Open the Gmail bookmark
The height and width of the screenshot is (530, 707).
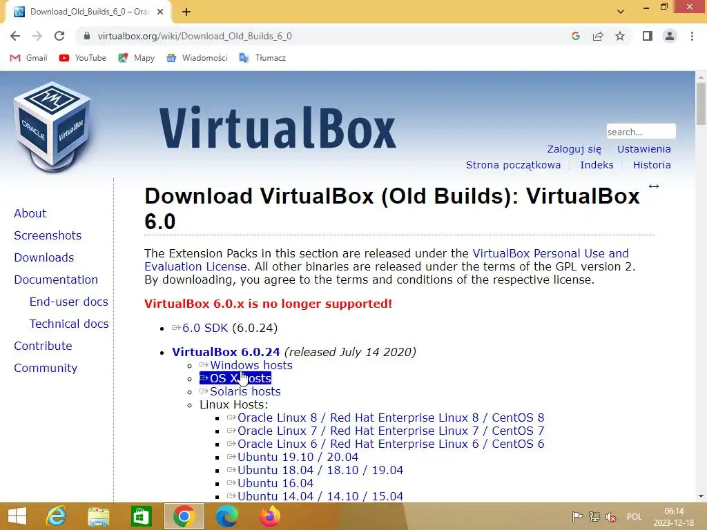[28, 58]
